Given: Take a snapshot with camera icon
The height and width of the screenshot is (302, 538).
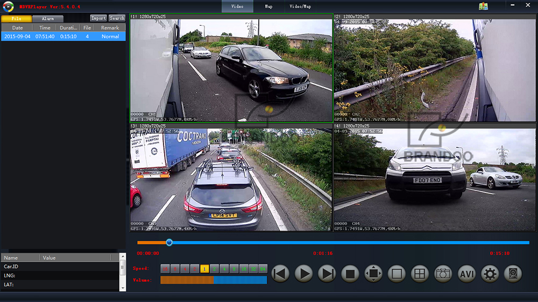Looking at the screenshot, I should tap(443, 274).
